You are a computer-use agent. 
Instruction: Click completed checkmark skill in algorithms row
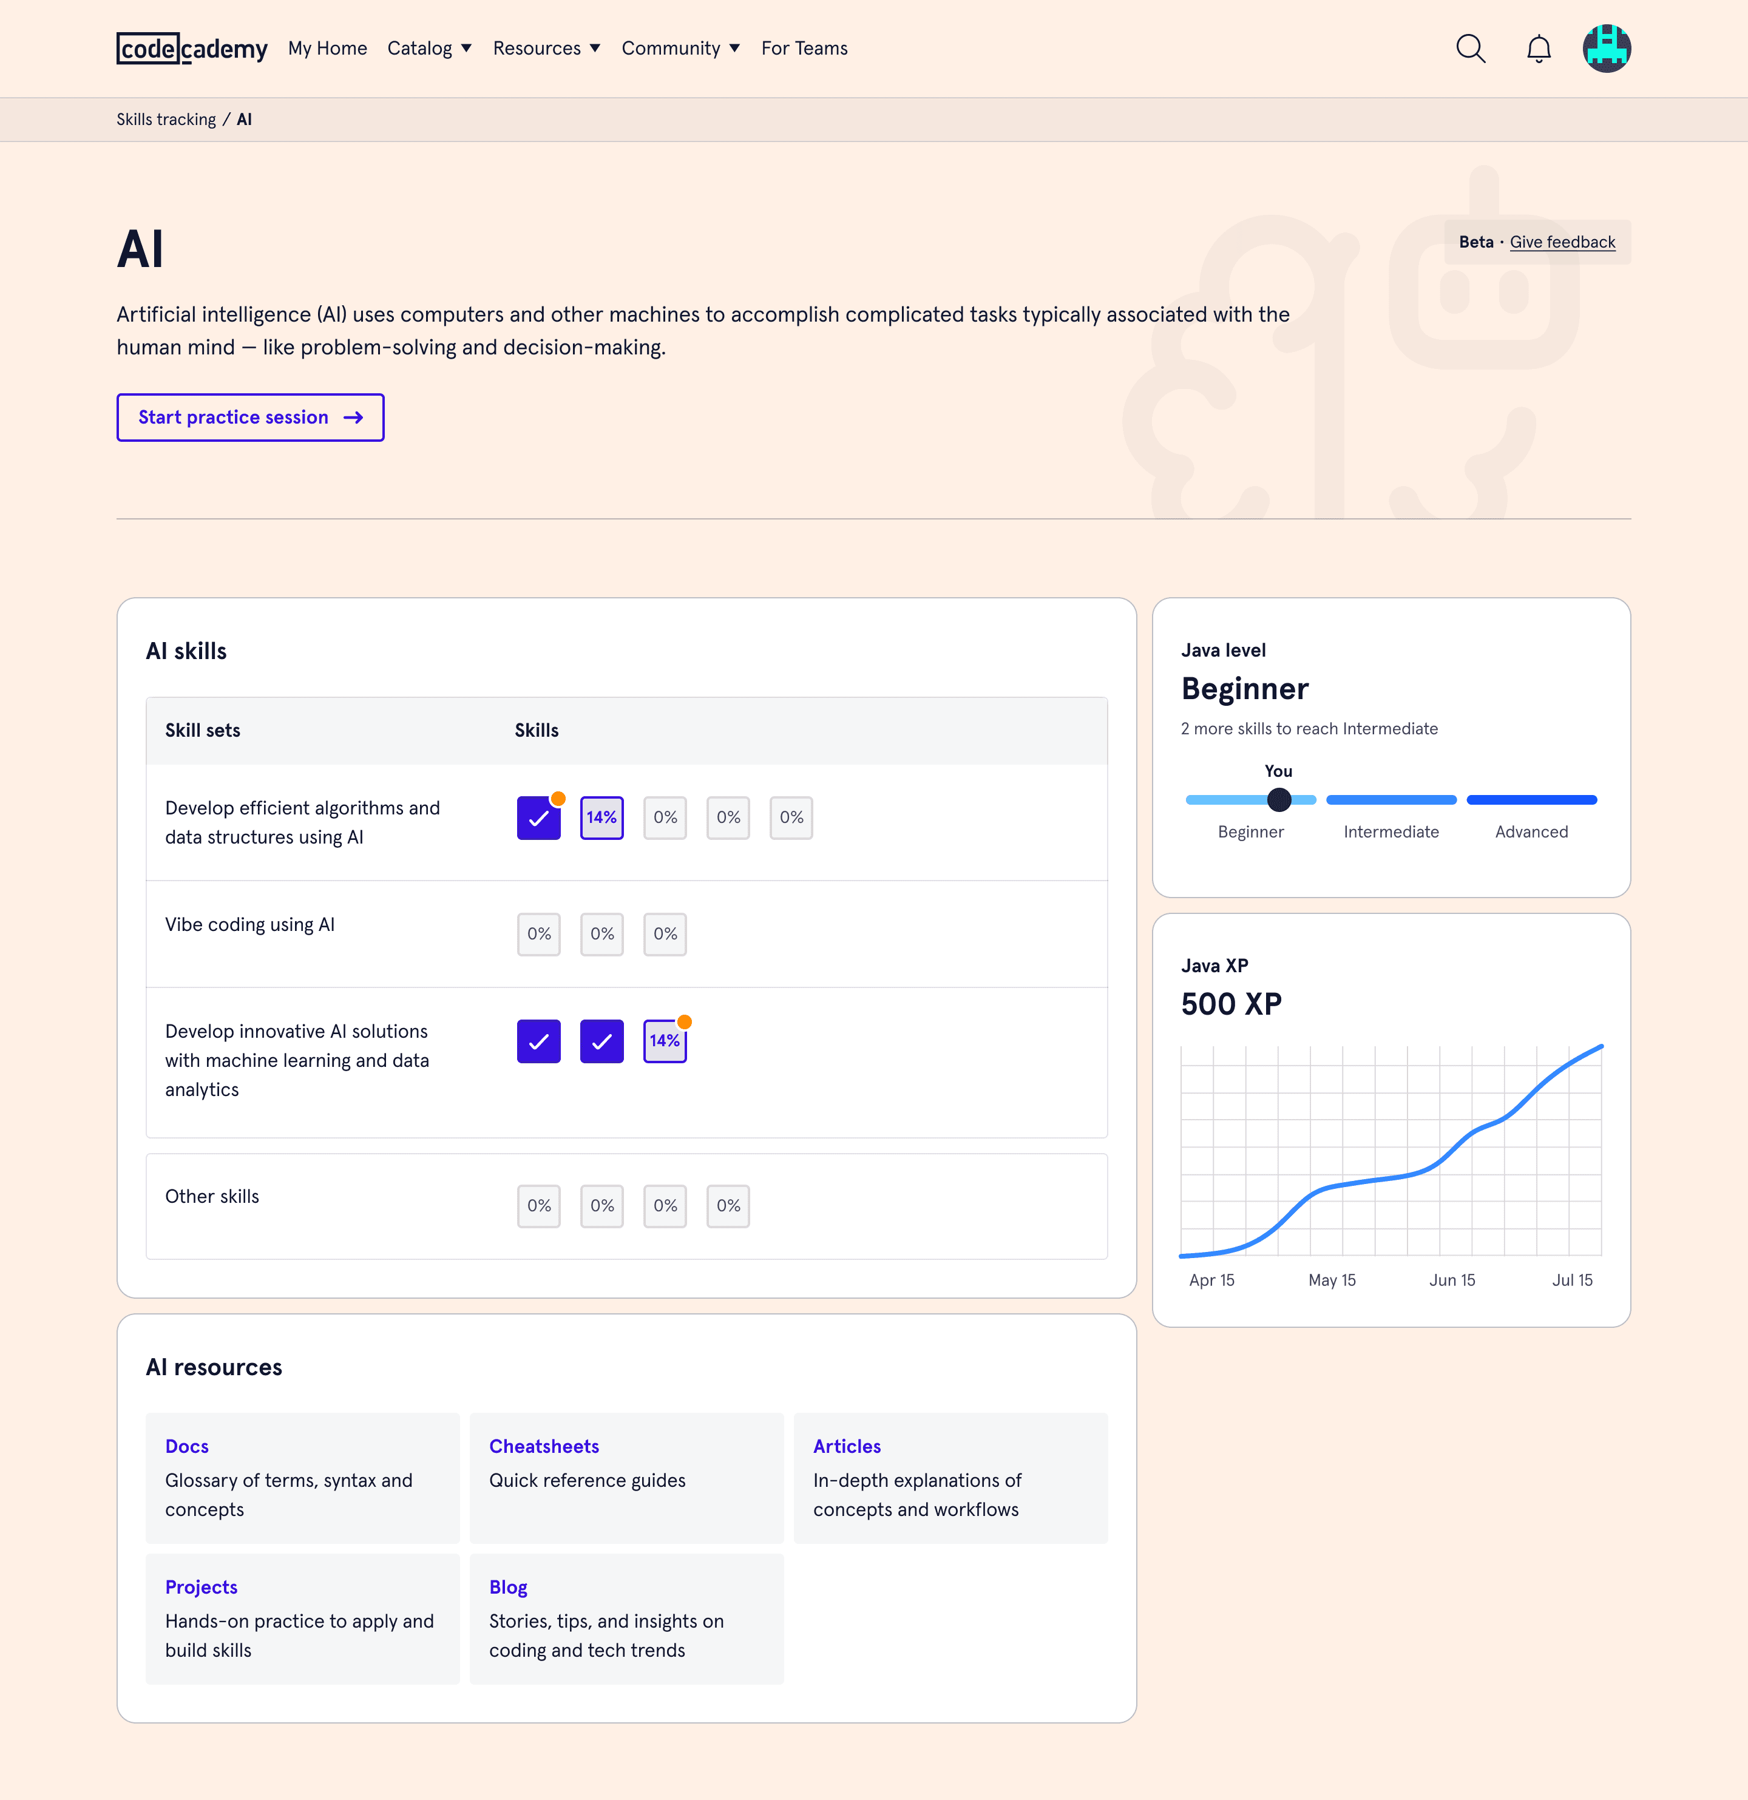pos(539,817)
